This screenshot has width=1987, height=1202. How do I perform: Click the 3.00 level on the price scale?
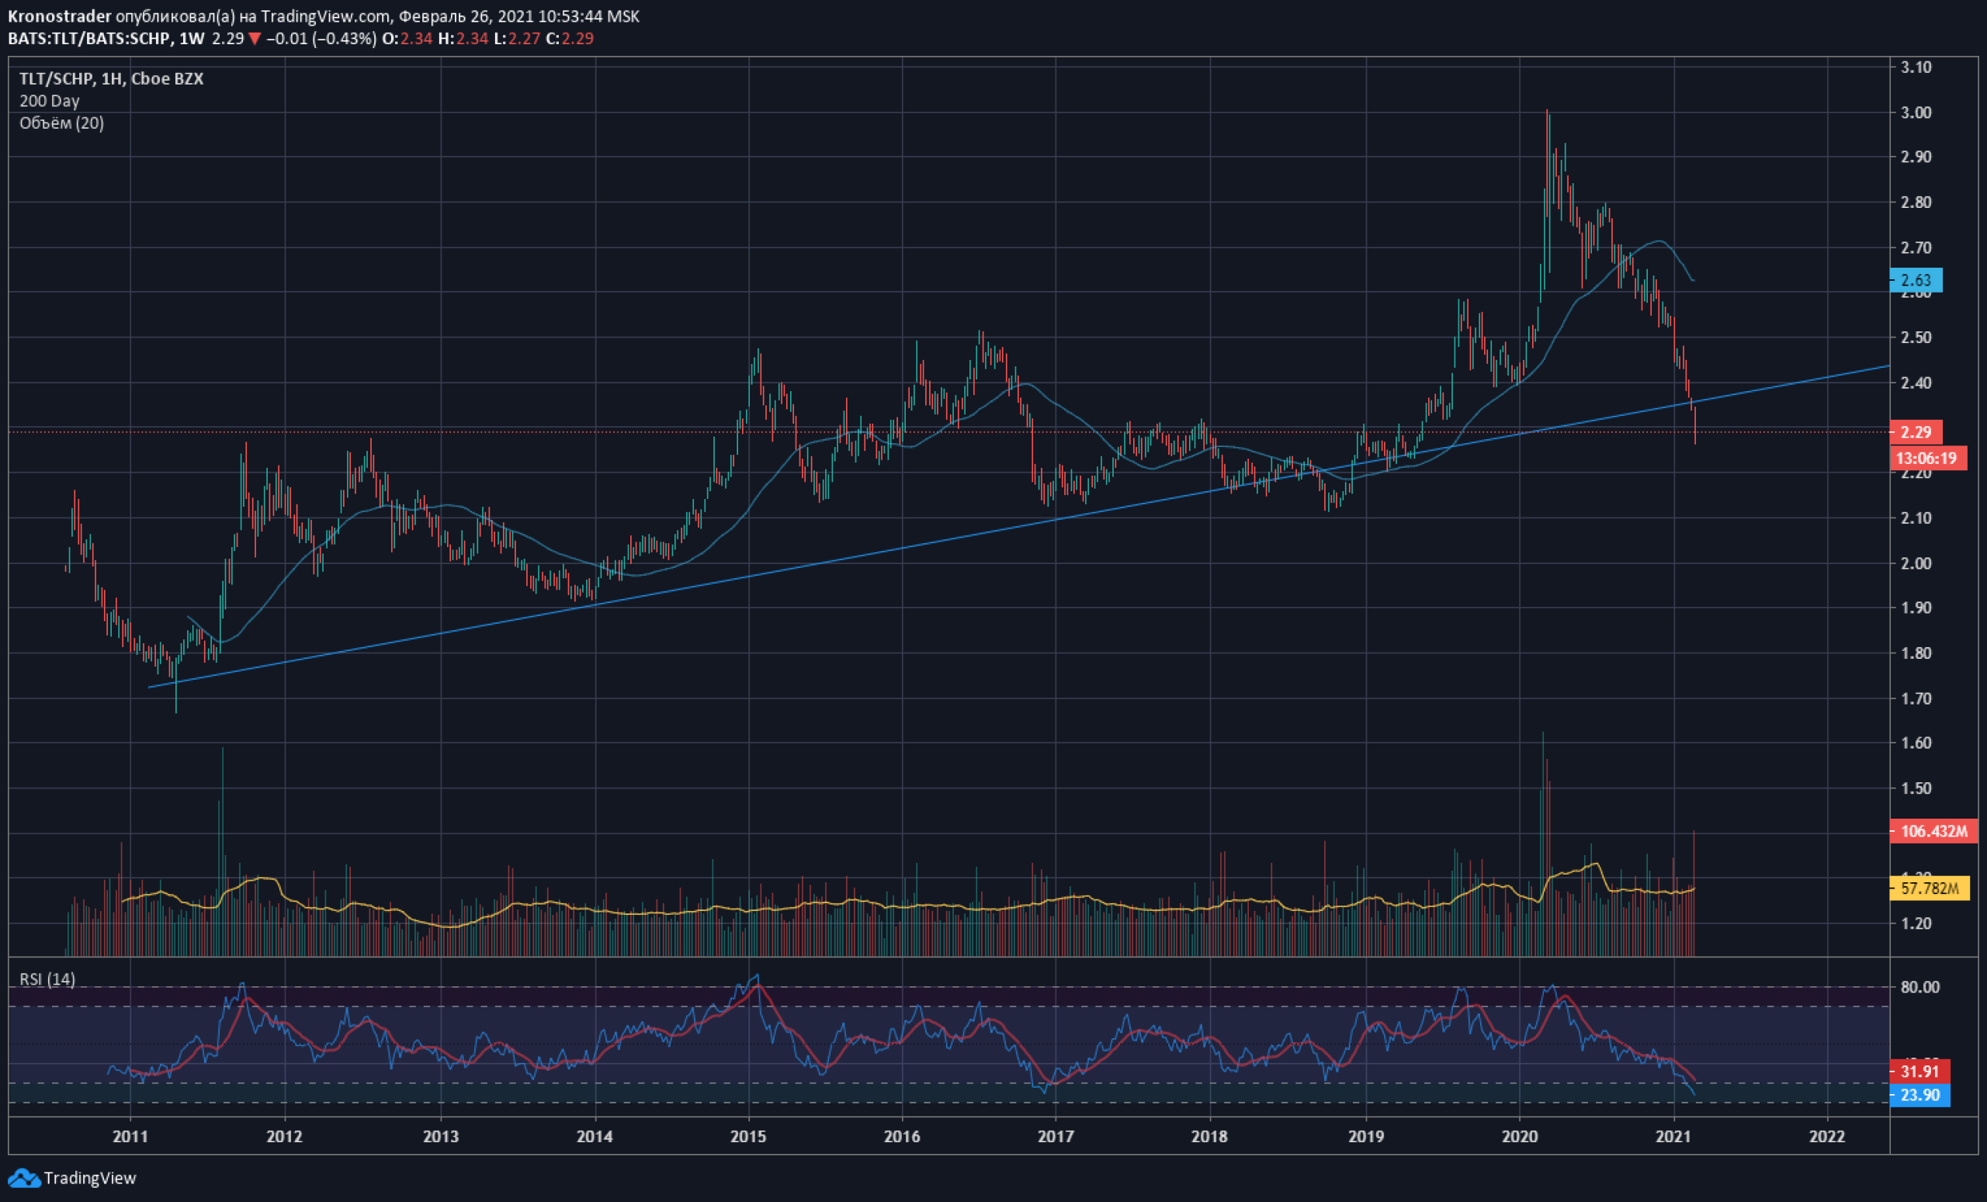(1916, 112)
